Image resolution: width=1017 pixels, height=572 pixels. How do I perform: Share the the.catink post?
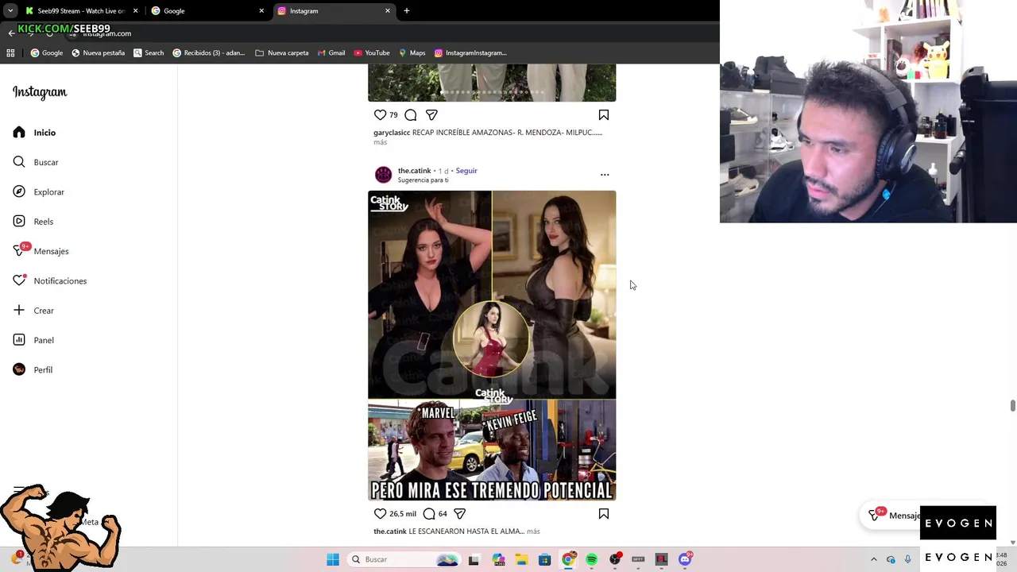coord(459,513)
